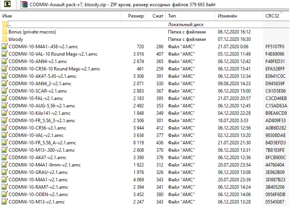Select the file icon for CODMW-10-FR_5.56_3-v2.1.amc

pos(5,120)
